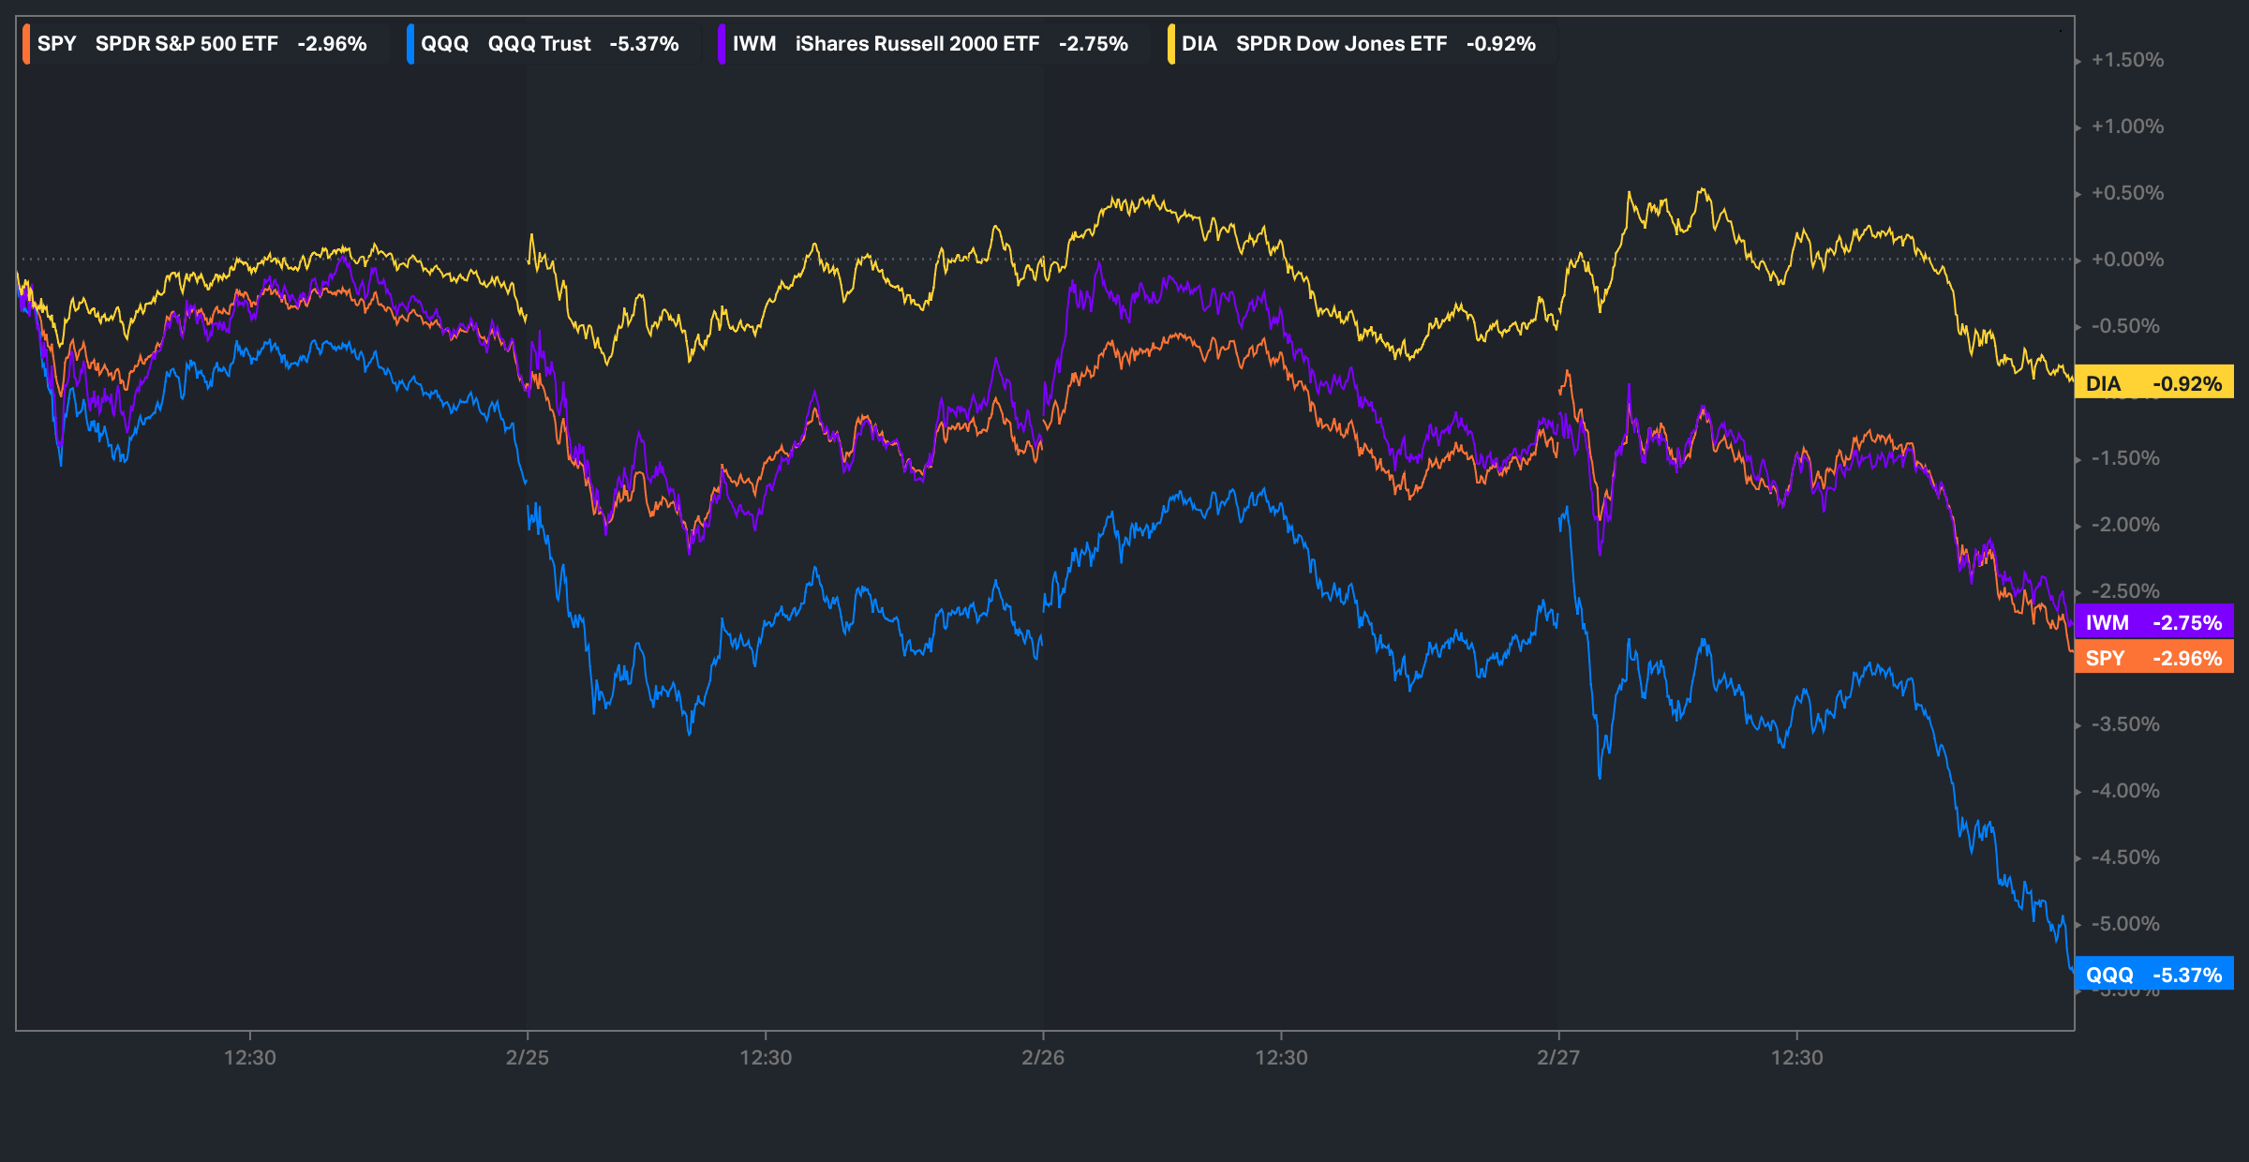Viewport: 2249px width, 1162px height.
Task: Click the 2/27 date marker on time axis
Action: tap(1558, 1057)
